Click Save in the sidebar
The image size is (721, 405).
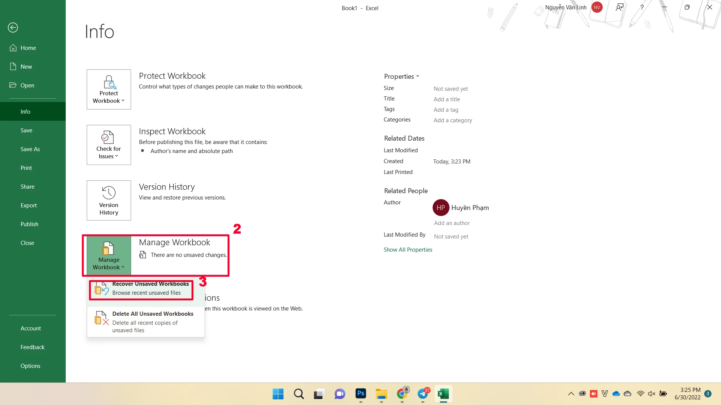click(x=33, y=130)
